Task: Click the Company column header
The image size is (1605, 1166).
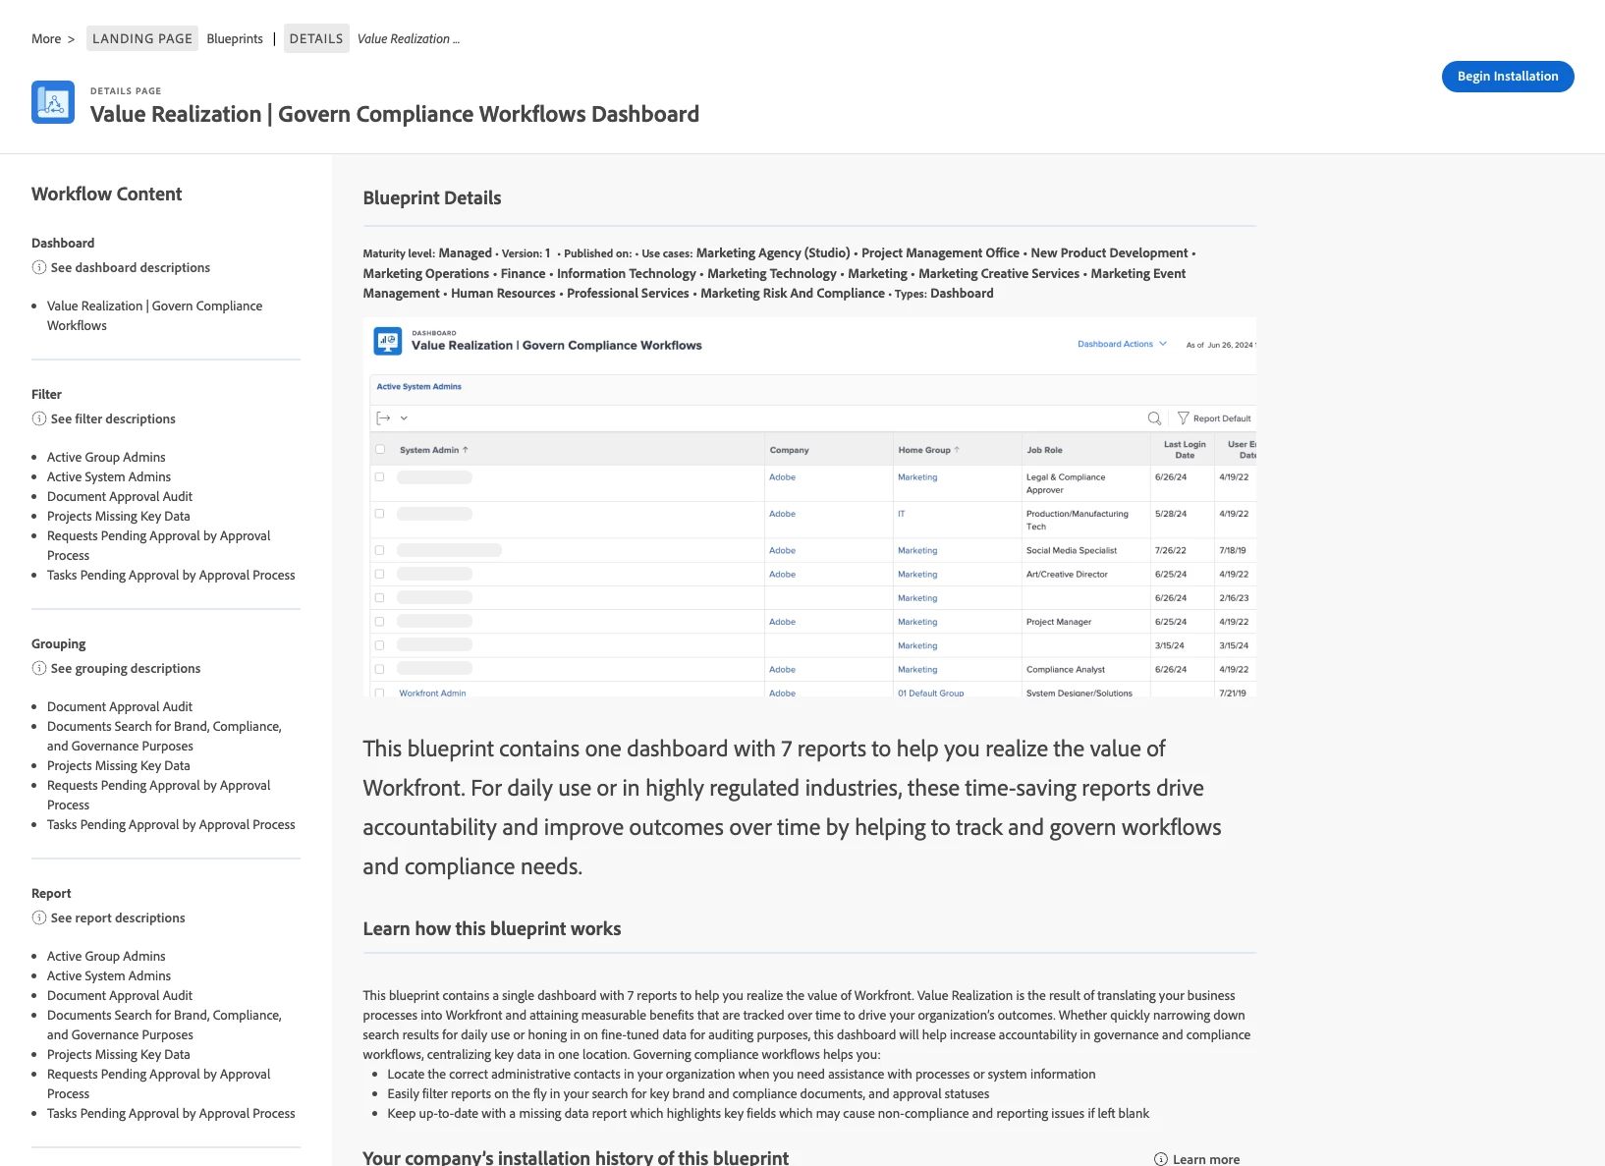Action: 789,450
